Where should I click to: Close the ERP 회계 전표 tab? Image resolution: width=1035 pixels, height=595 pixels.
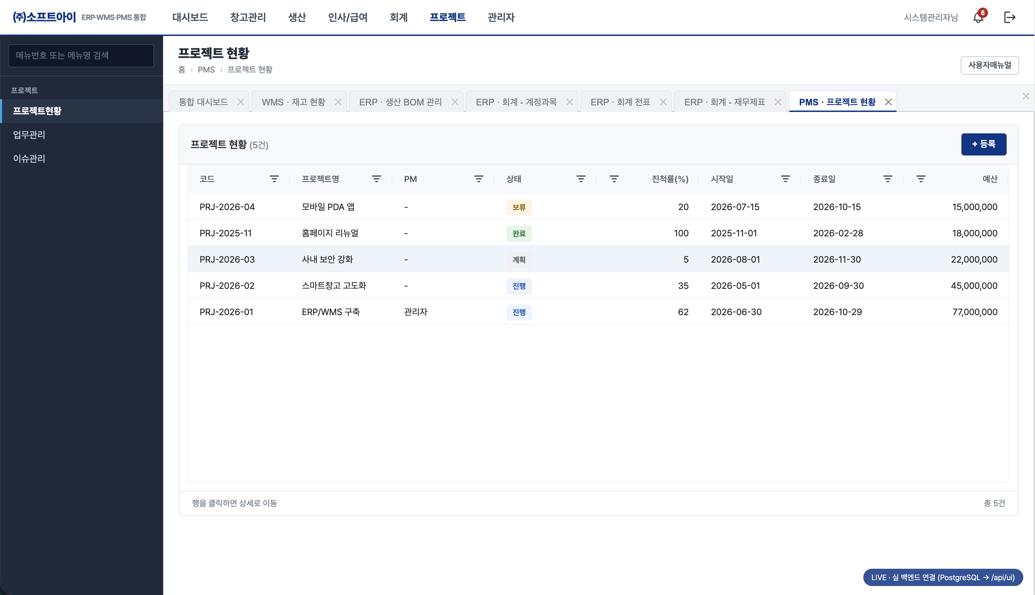(x=663, y=102)
